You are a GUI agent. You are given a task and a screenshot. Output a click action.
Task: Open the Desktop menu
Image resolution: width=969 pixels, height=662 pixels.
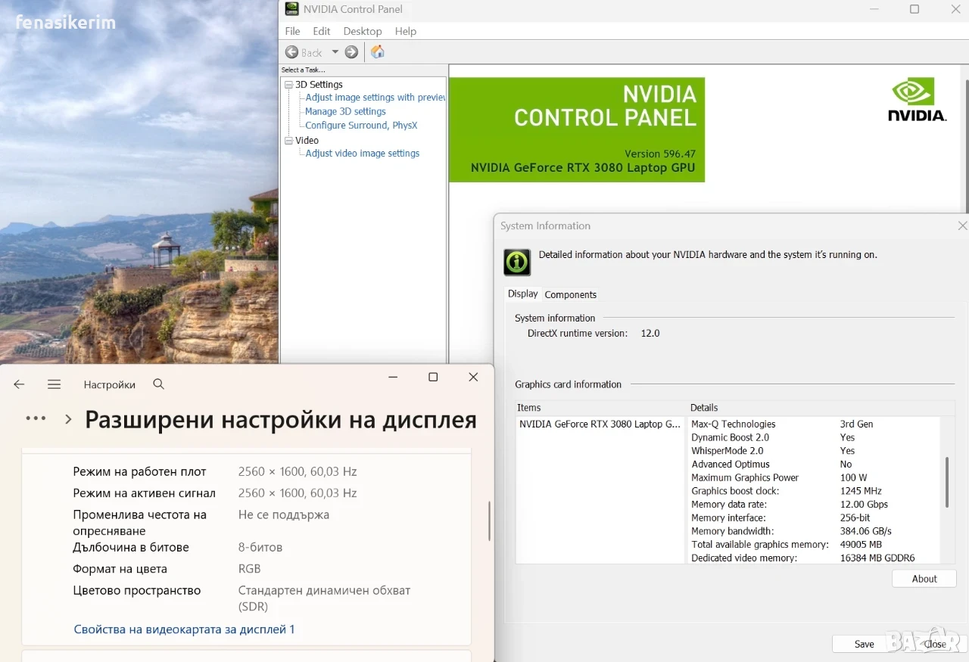point(363,31)
